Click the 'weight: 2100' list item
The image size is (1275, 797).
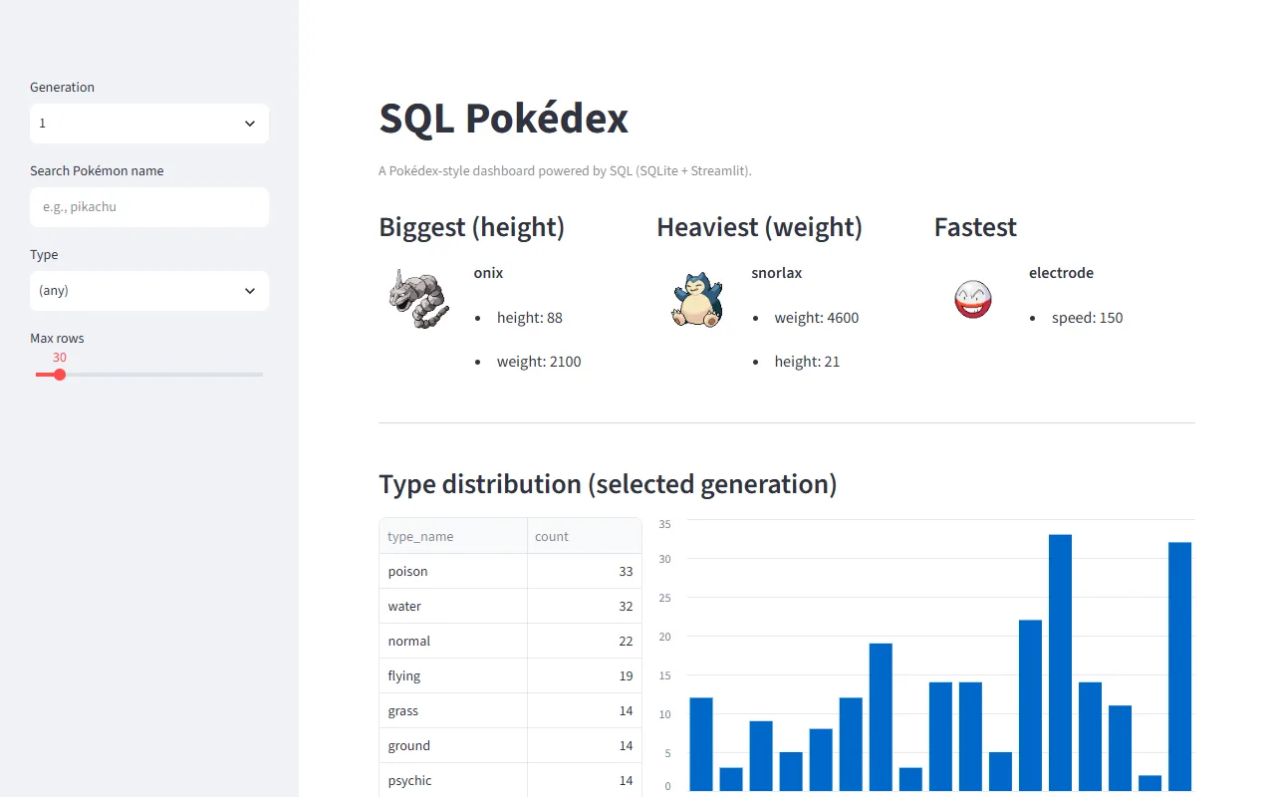539,362
